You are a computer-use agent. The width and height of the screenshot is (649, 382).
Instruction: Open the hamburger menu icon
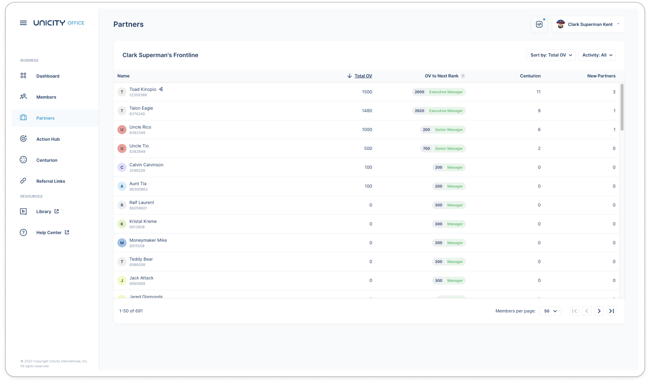pos(23,23)
